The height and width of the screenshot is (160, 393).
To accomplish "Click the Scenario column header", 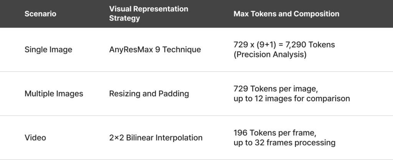I will [x=40, y=14].
